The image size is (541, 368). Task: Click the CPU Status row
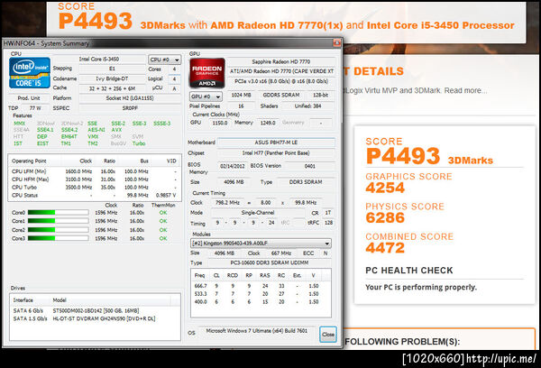pyautogui.click(x=95, y=195)
